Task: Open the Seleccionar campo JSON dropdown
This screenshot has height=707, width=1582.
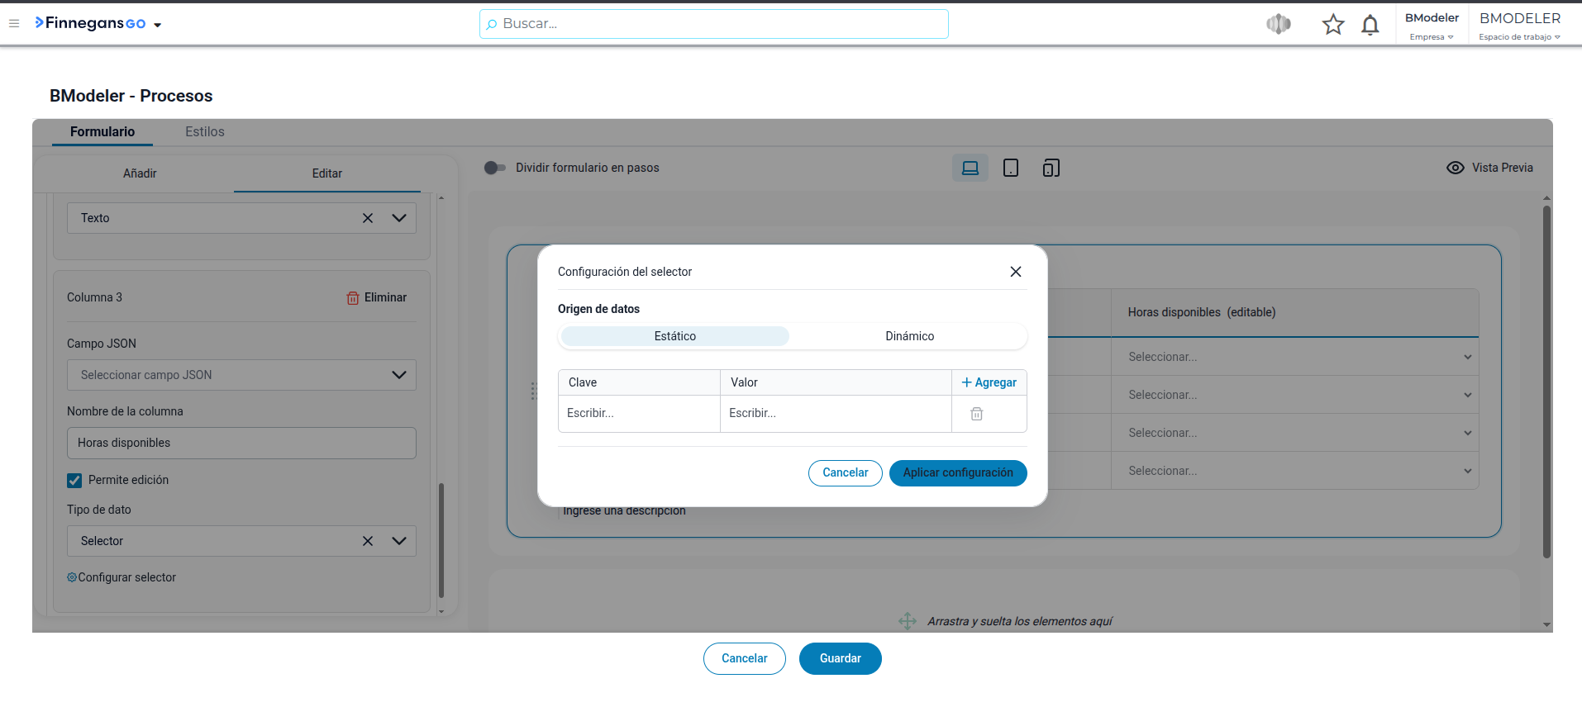Action: coord(241,375)
